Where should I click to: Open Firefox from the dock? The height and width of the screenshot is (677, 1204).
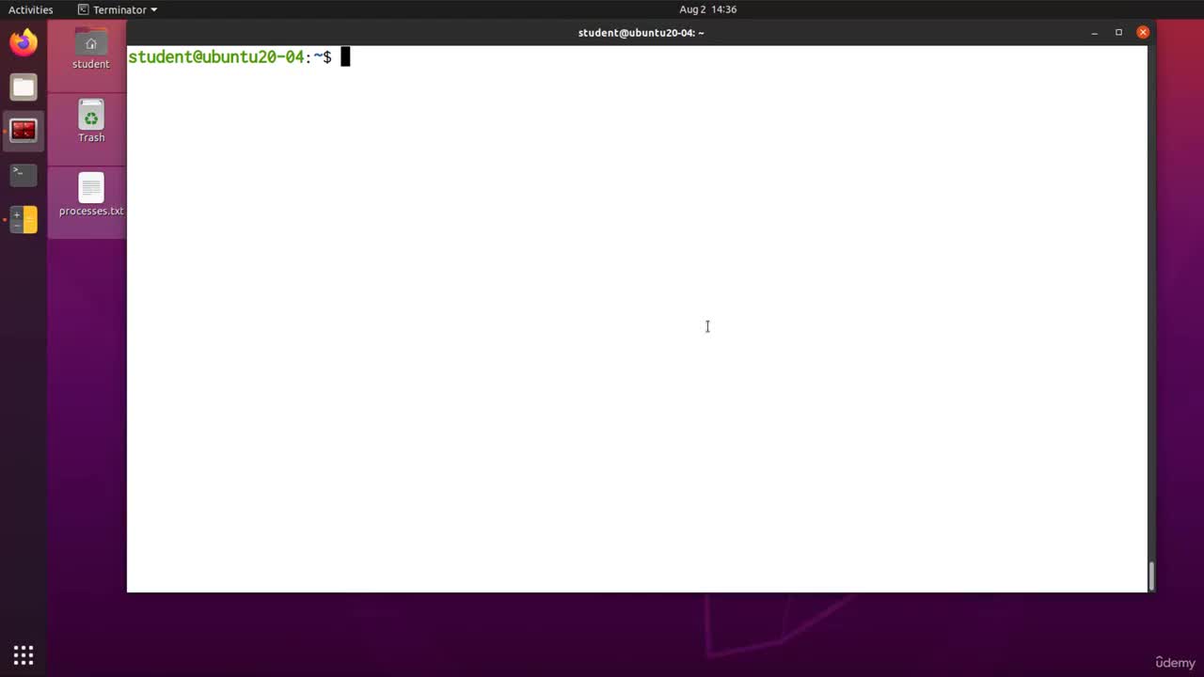[x=24, y=43]
